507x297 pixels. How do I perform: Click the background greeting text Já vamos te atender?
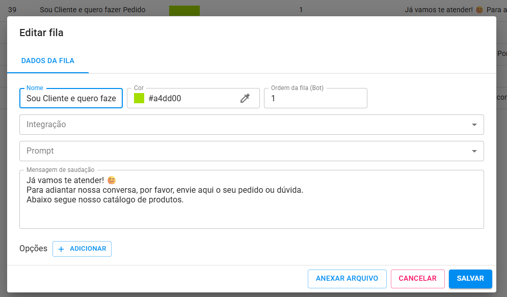pos(438,10)
